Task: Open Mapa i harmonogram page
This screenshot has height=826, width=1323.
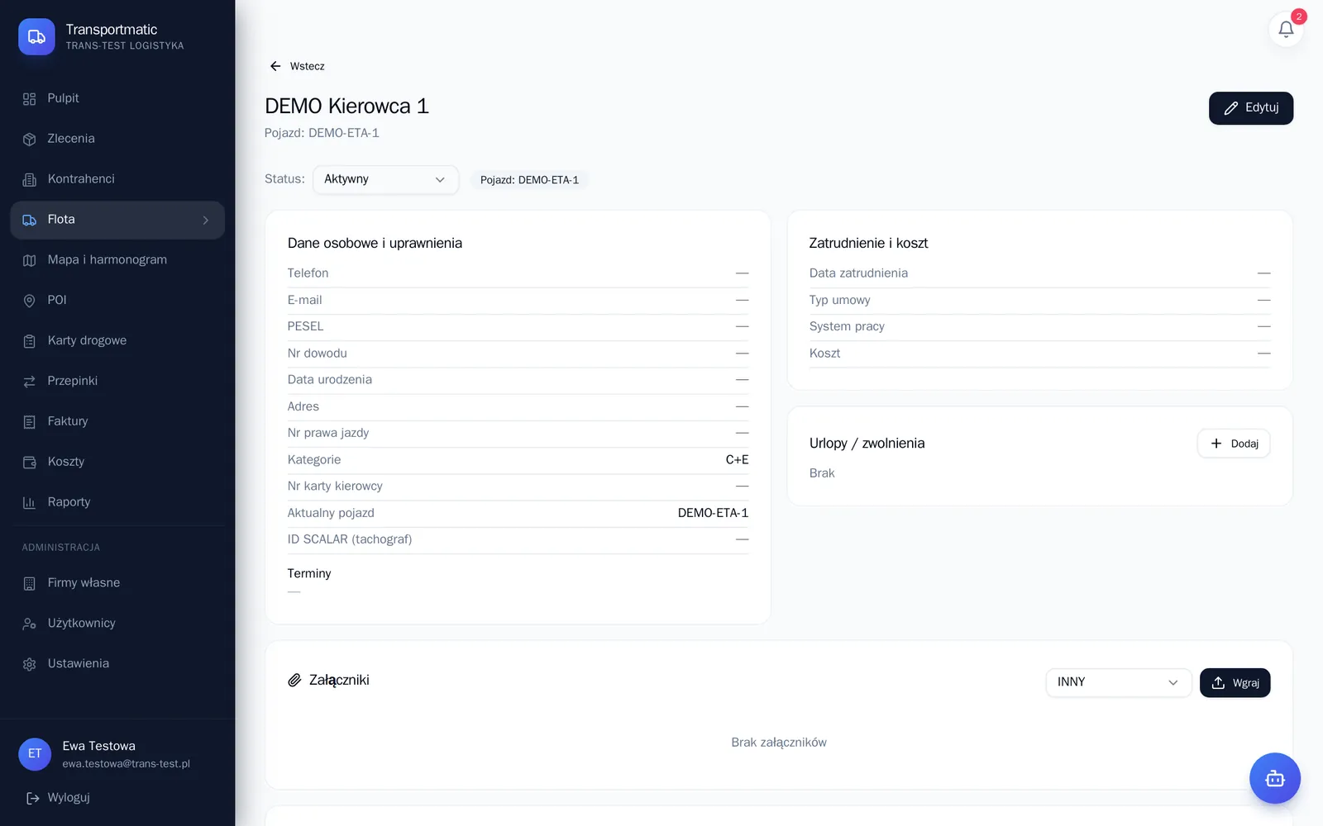Action: click(x=117, y=259)
